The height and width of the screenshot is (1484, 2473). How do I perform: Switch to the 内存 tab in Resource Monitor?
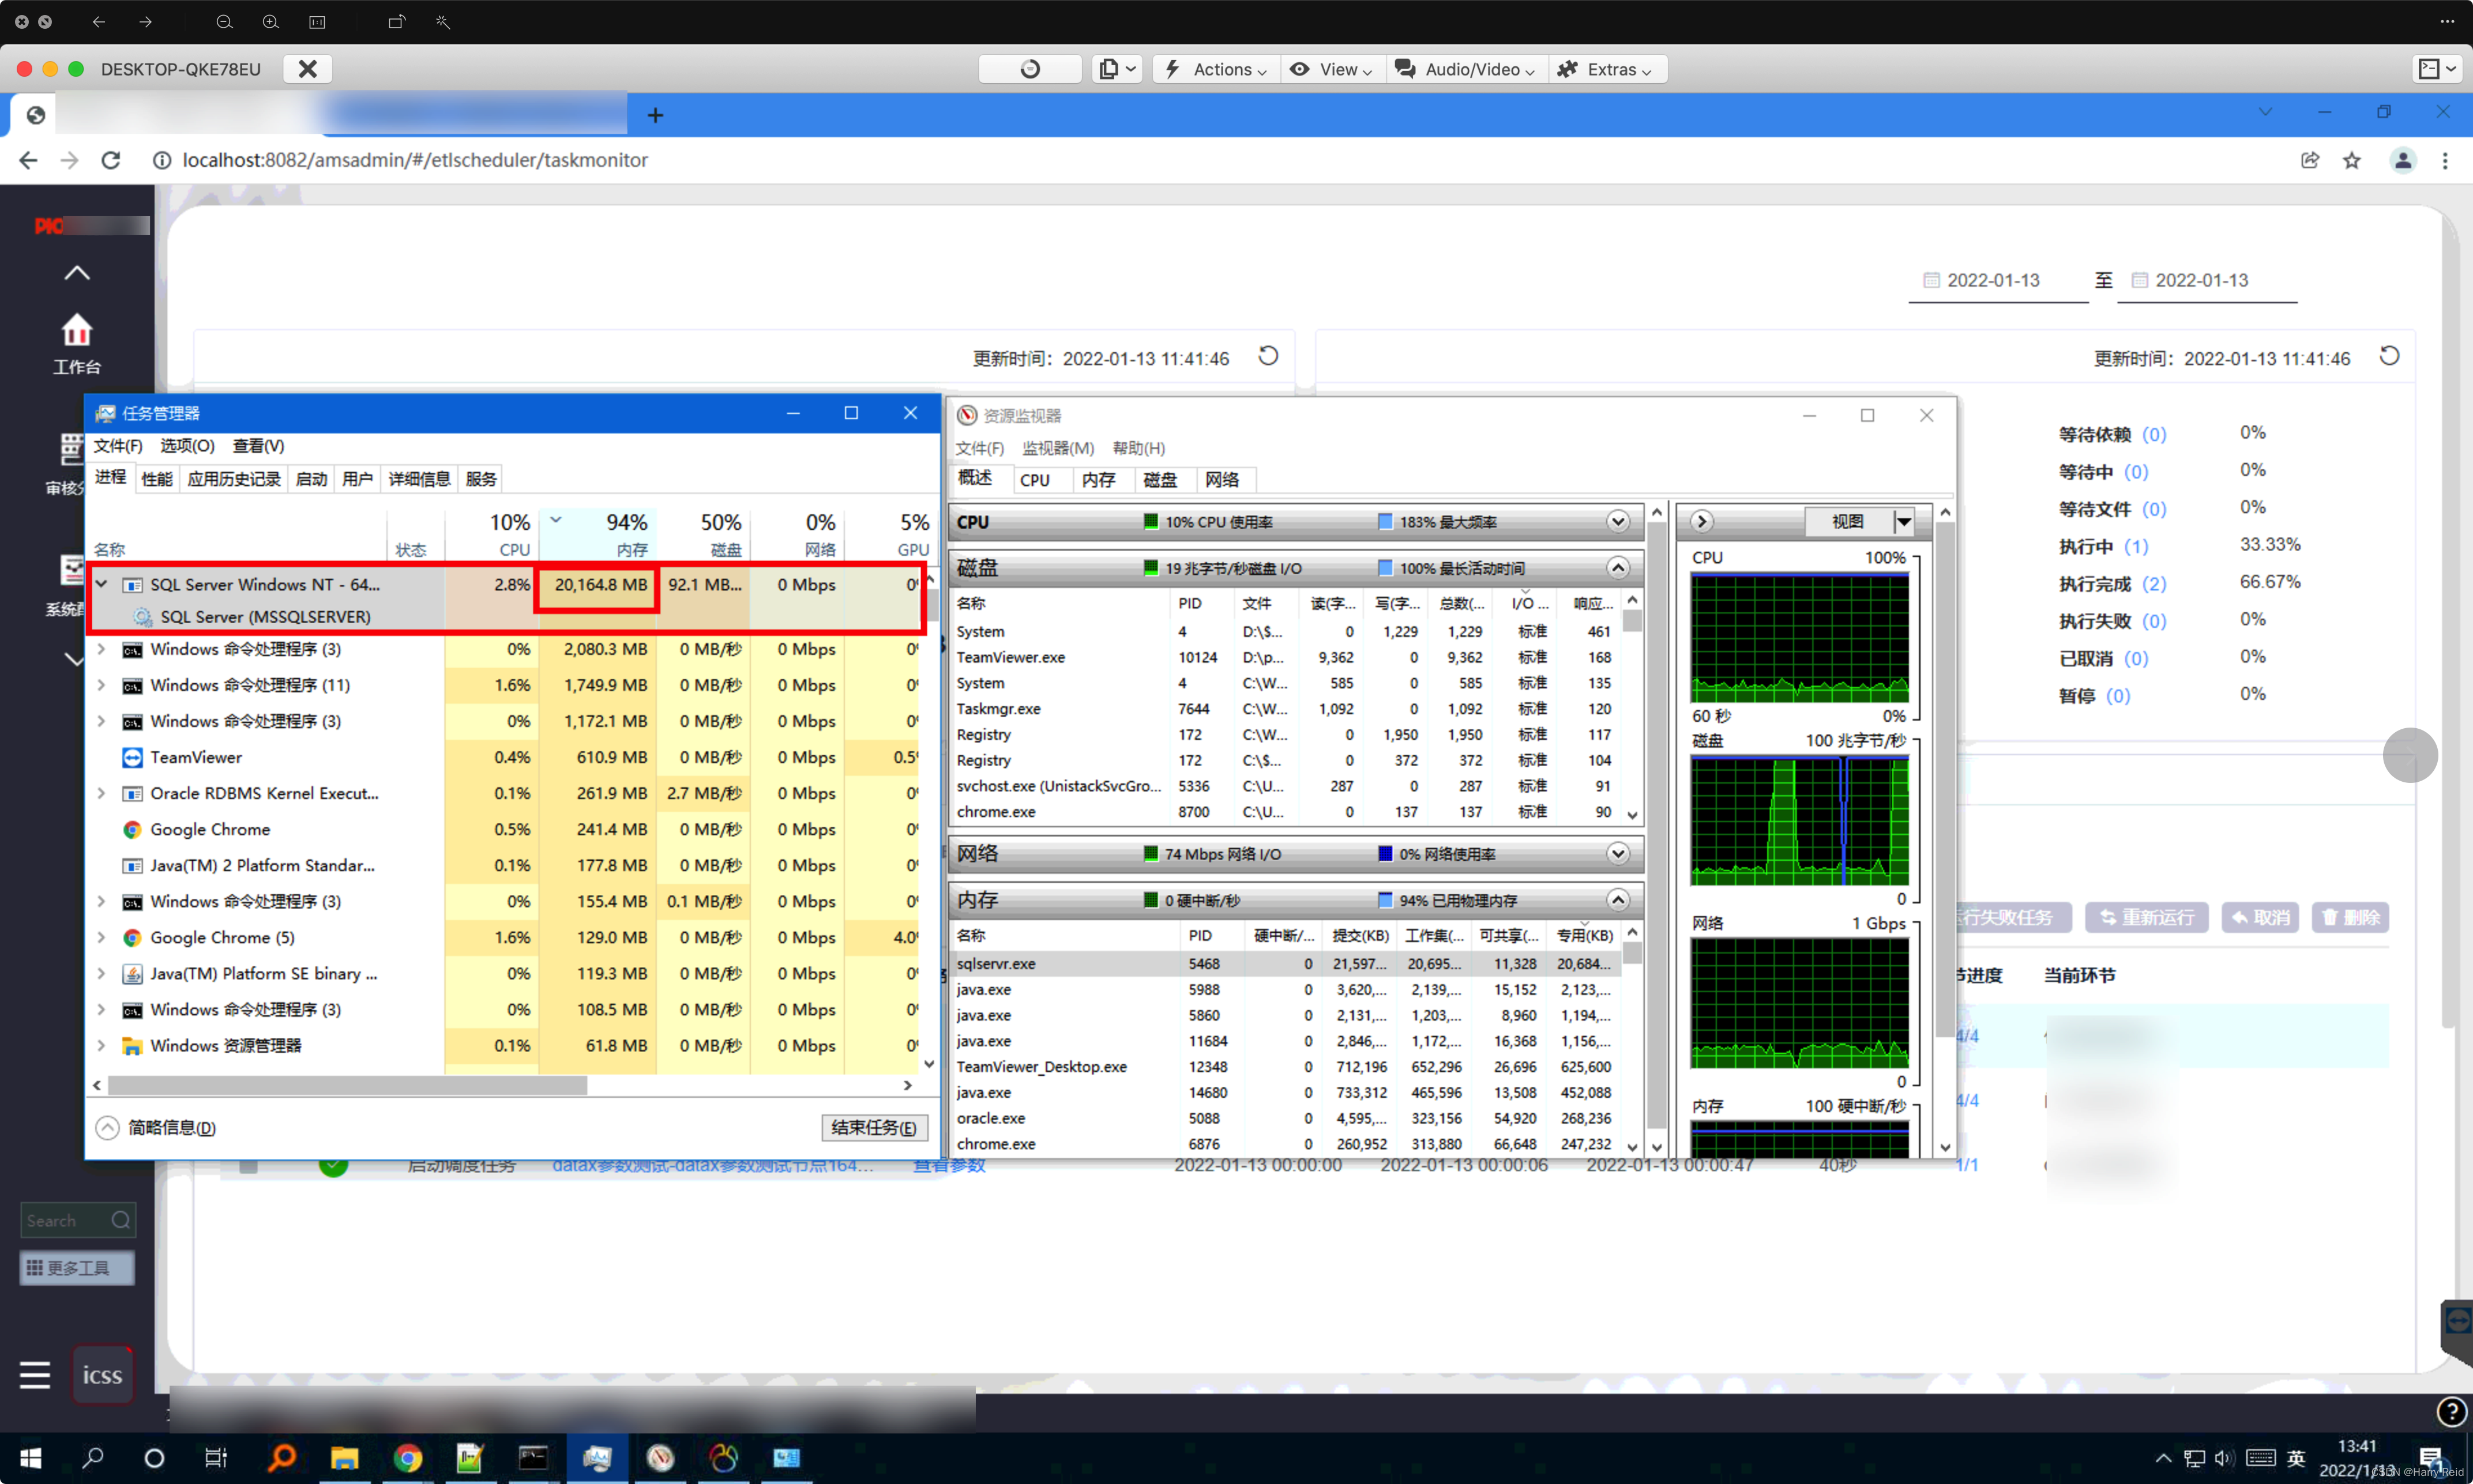click(x=1098, y=480)
